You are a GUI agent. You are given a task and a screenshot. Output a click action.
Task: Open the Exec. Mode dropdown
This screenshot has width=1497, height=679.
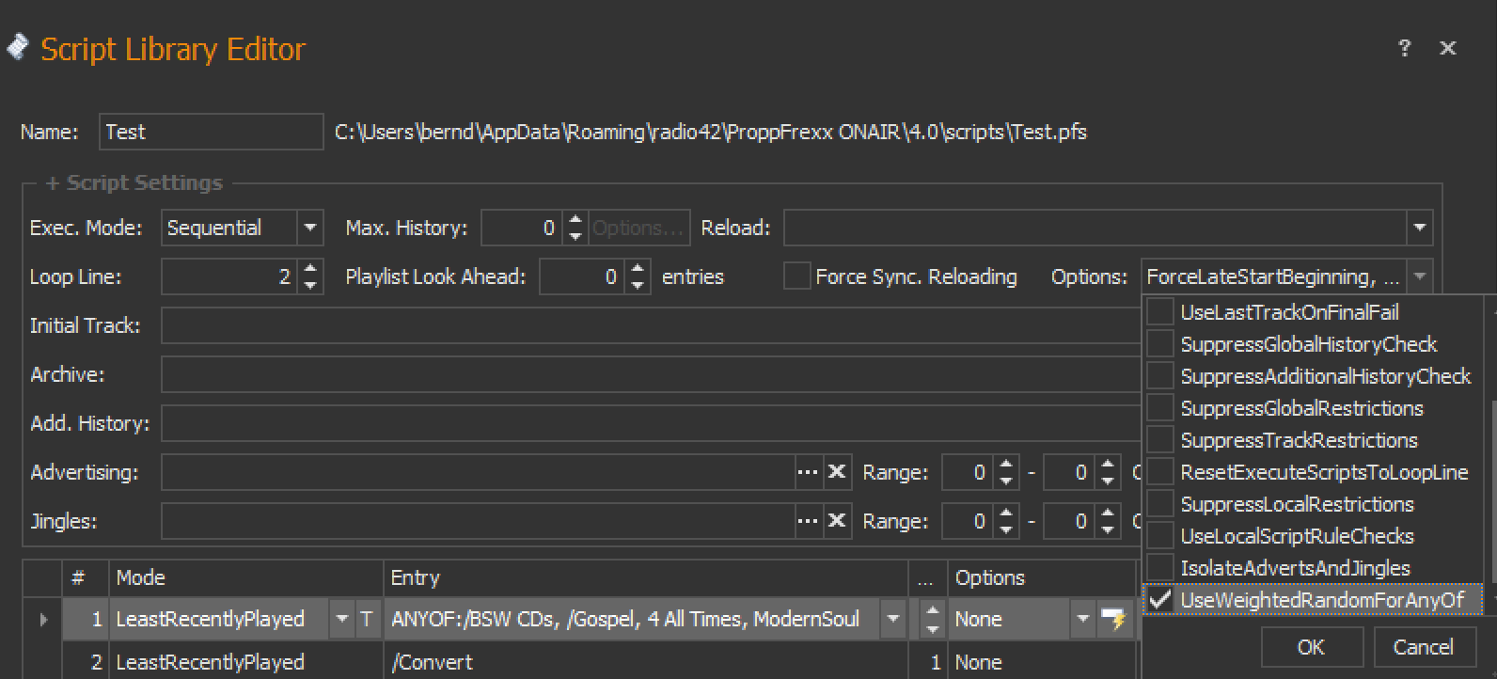(x=309, y=228)
